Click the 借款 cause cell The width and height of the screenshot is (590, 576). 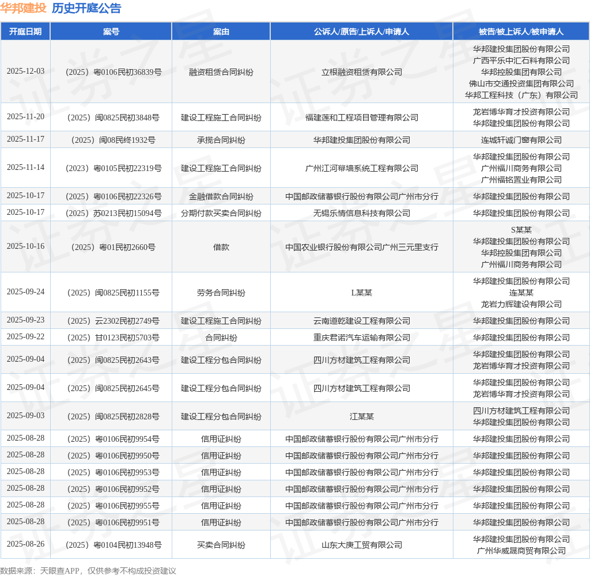(x=221, y=247)
